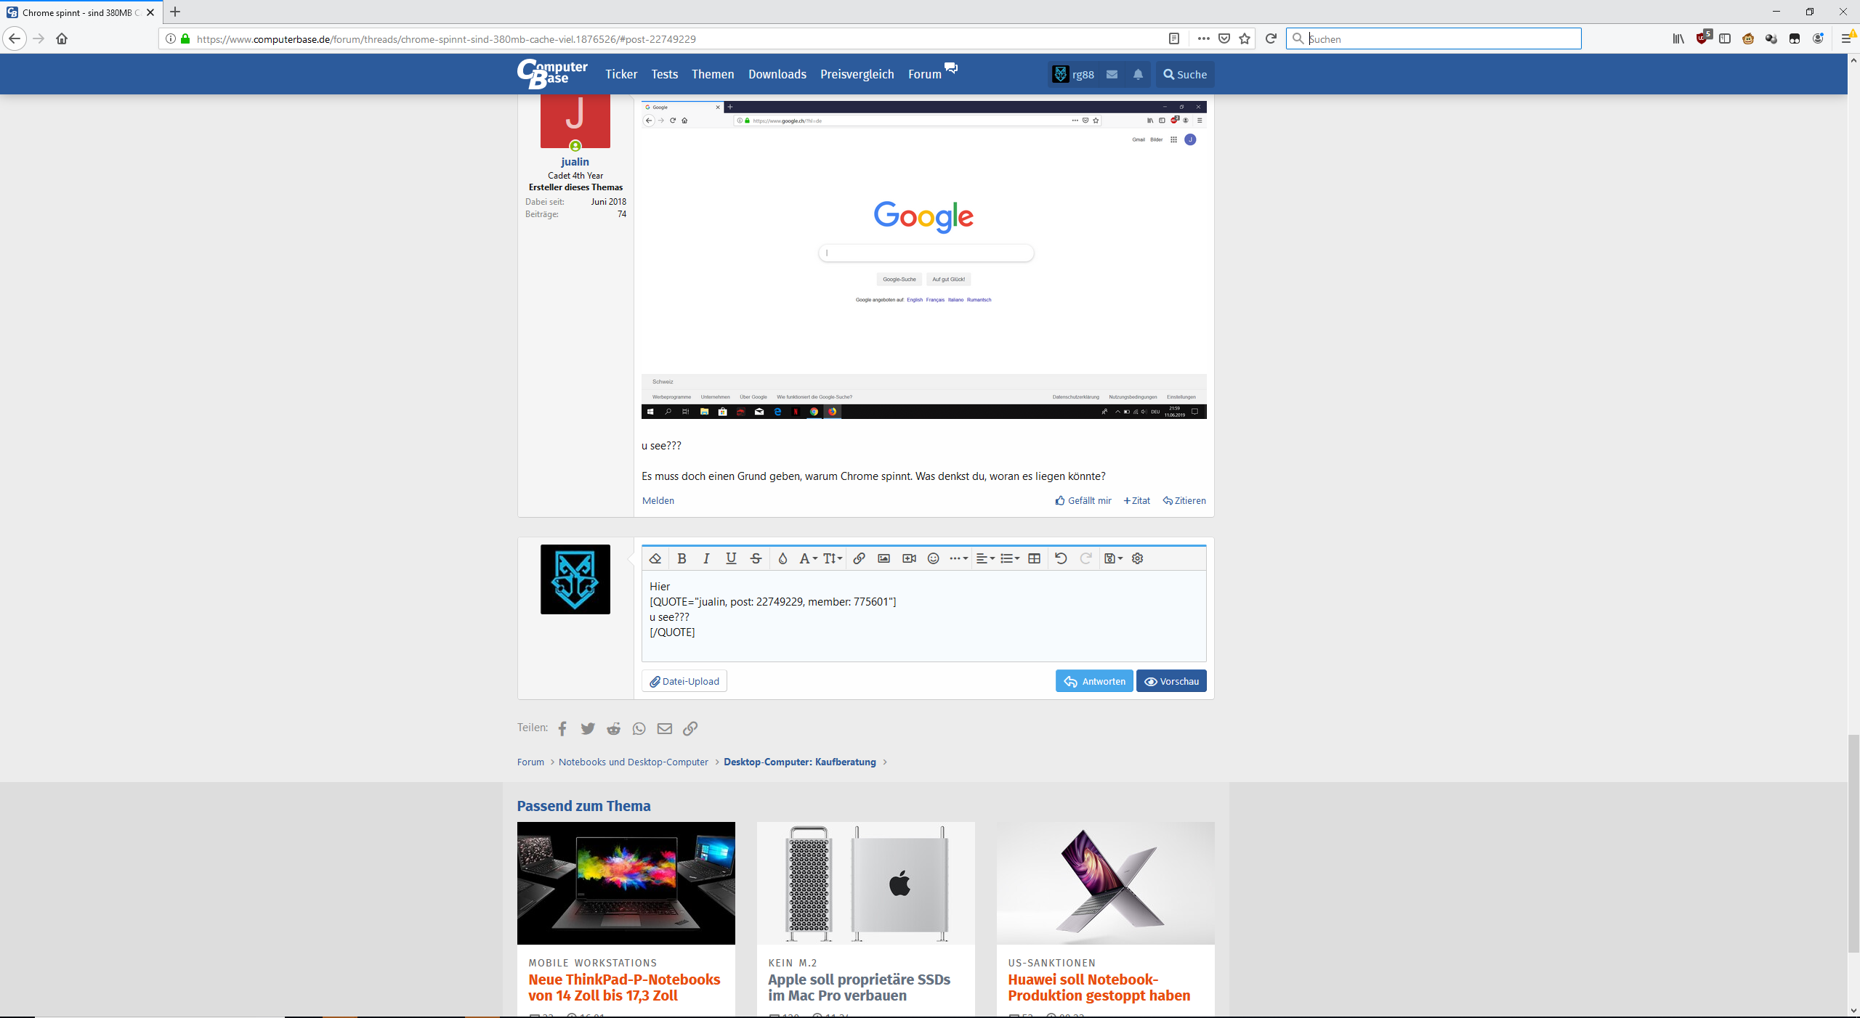Bookmark this page with star icon

1245,38
